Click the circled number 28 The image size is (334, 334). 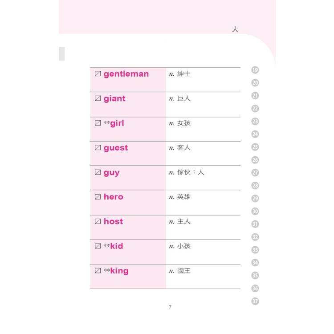click(255, 185)
